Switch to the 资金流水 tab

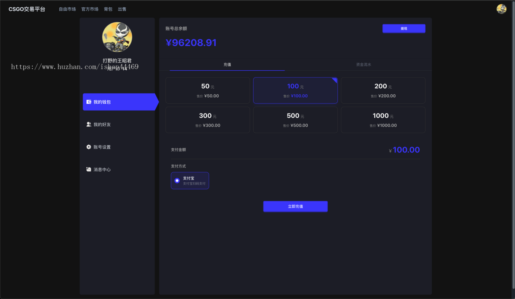pos(364,65)
